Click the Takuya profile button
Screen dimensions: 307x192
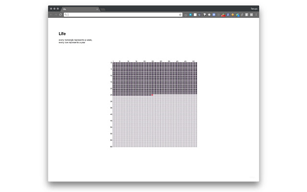(254, 9)
